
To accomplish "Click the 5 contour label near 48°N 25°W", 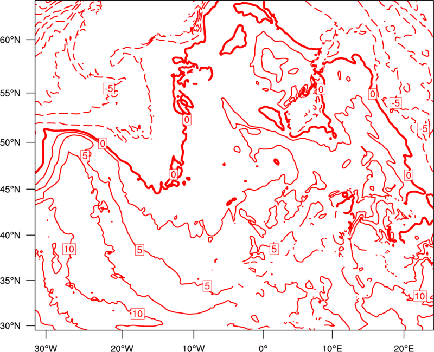I will click(85, 156).
